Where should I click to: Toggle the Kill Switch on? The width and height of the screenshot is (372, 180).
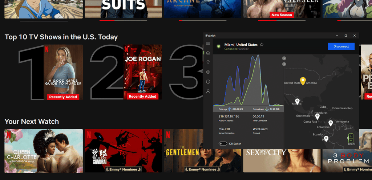[223, 143]
